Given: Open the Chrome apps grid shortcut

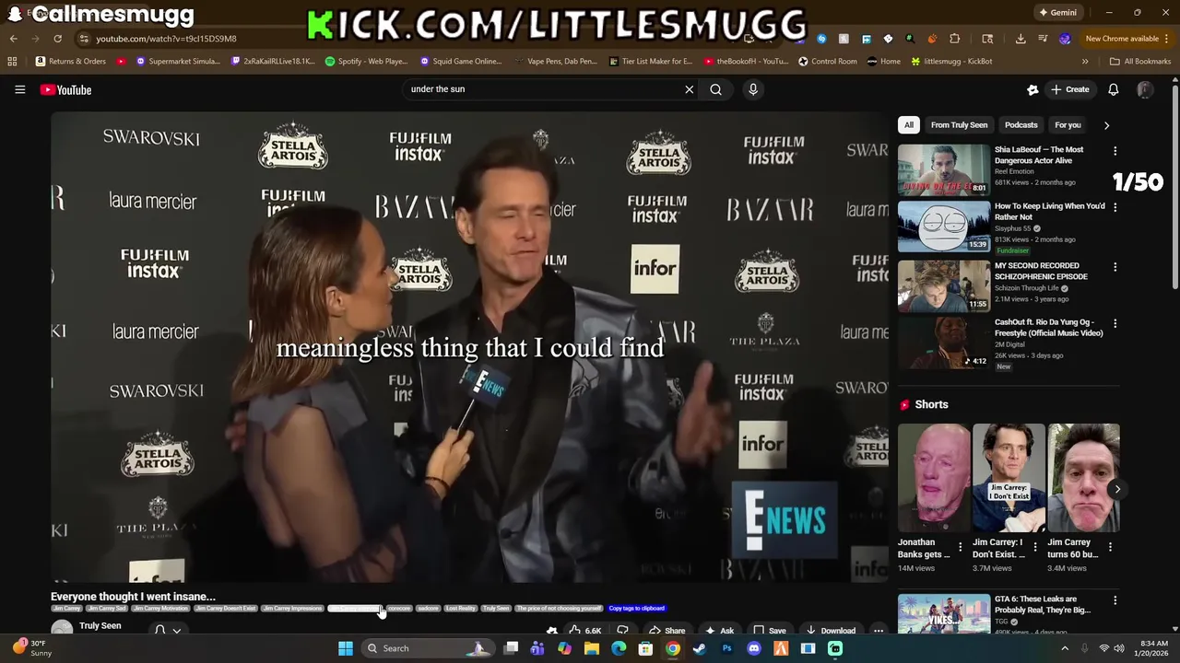Looking at the screenshot, I should coord(12,62).
